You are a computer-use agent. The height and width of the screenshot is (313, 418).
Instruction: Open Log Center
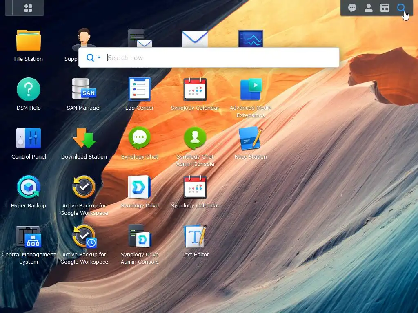(140, 89)
